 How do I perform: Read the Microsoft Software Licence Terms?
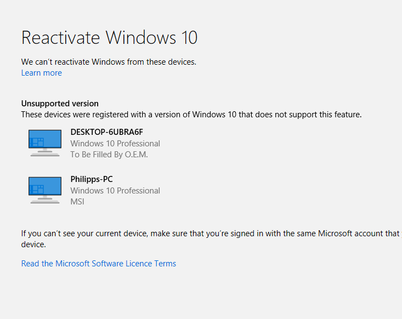(x=99, y=264)
